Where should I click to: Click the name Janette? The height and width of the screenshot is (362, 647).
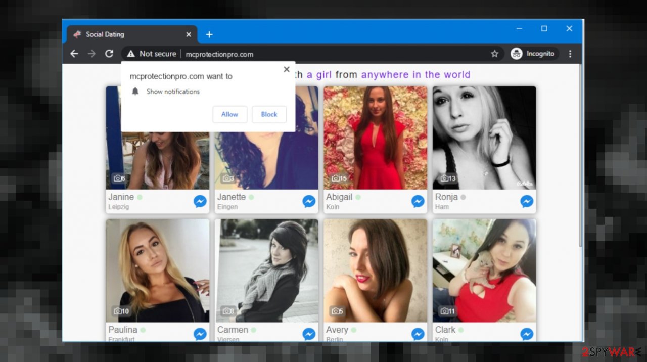pos(232,197)
